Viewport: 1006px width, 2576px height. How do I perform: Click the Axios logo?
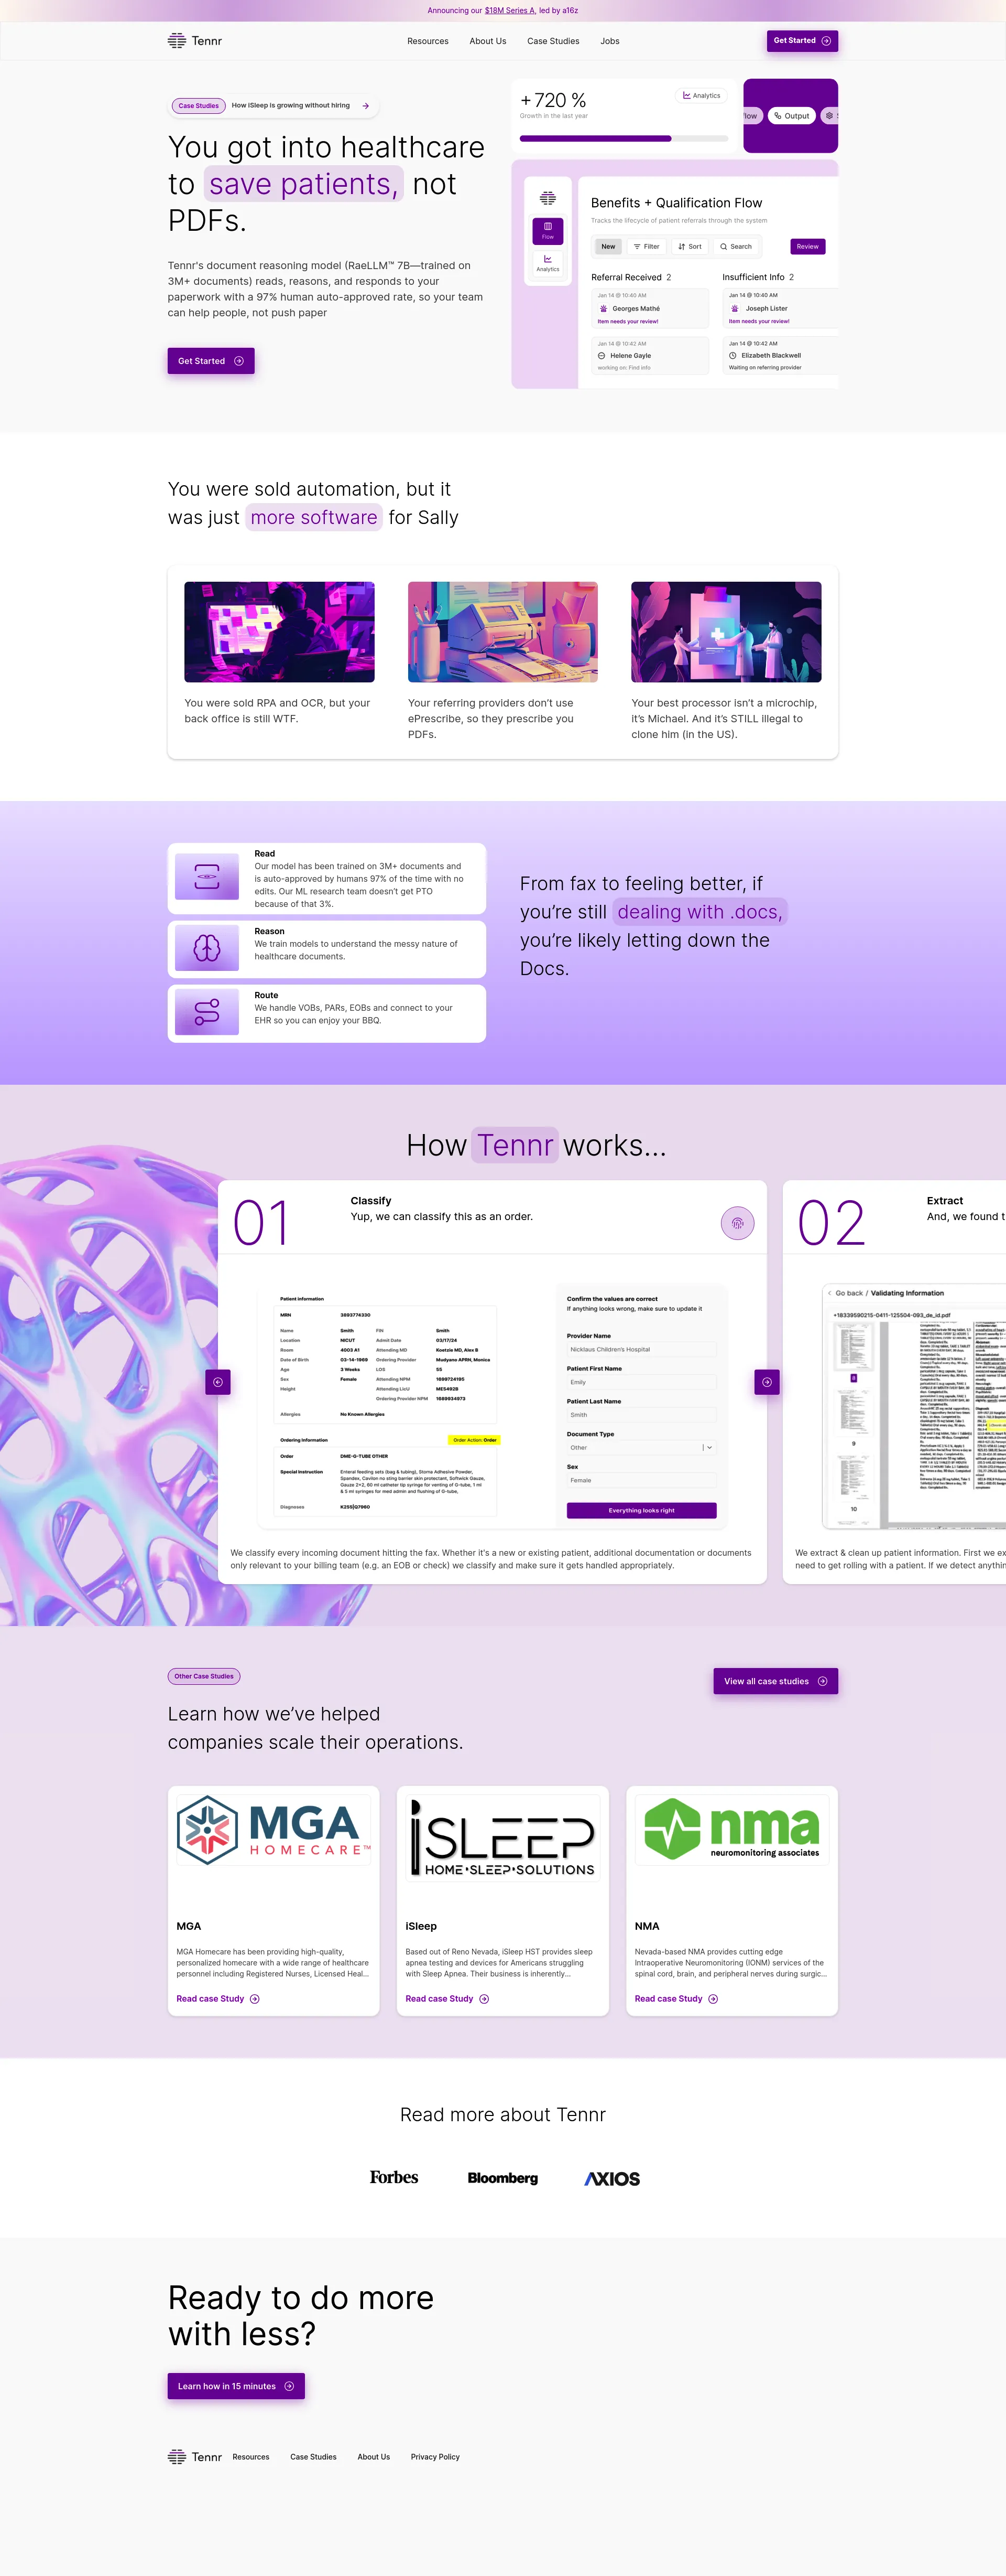coord(613,2178)
